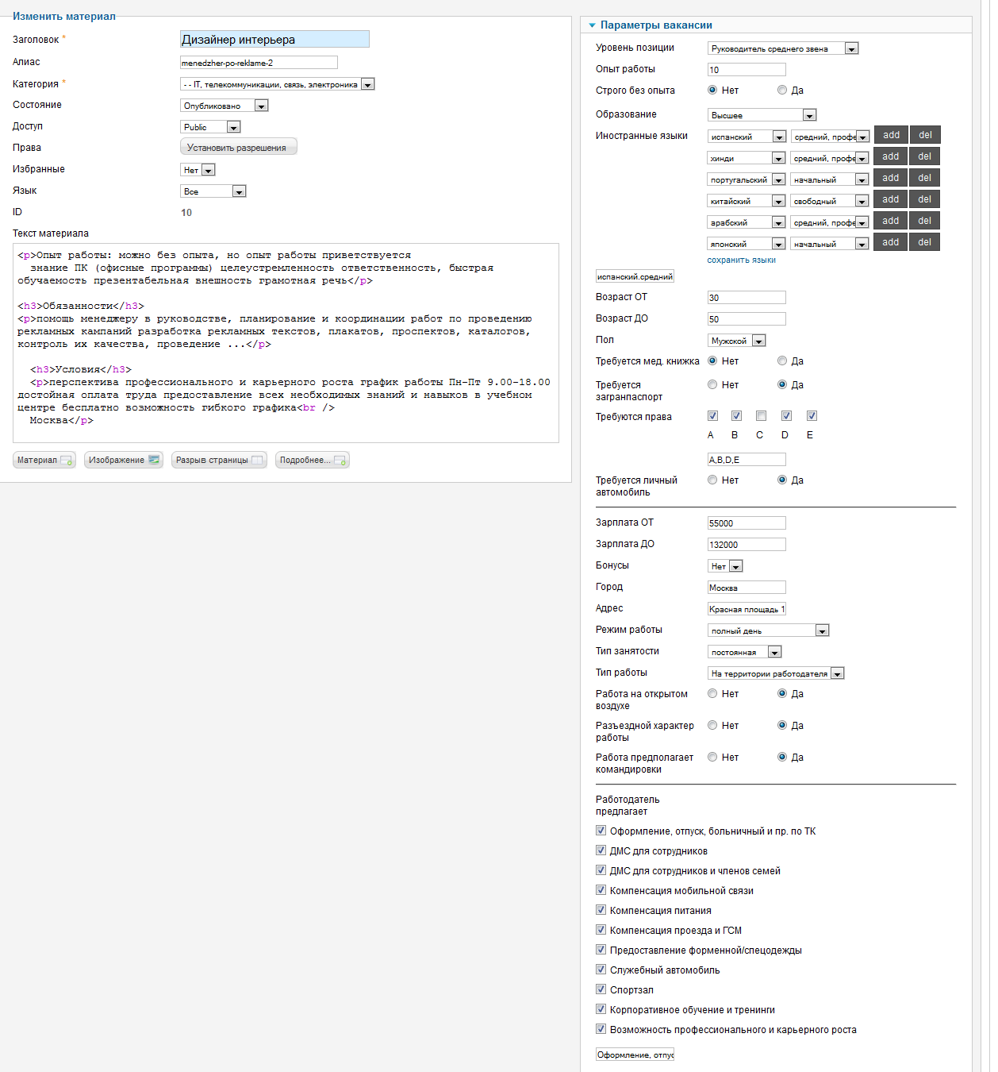Check license category C checkbox
This screenshot has height=1072, width=998.
[x=762, y=416]
